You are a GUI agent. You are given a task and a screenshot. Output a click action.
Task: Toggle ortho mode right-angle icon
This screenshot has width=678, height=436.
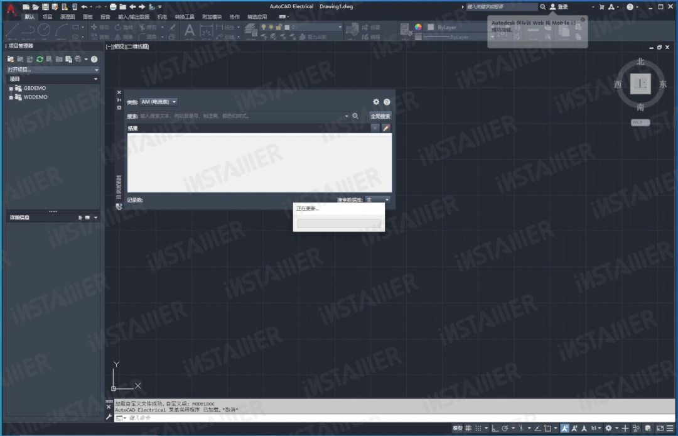point(495,428)
